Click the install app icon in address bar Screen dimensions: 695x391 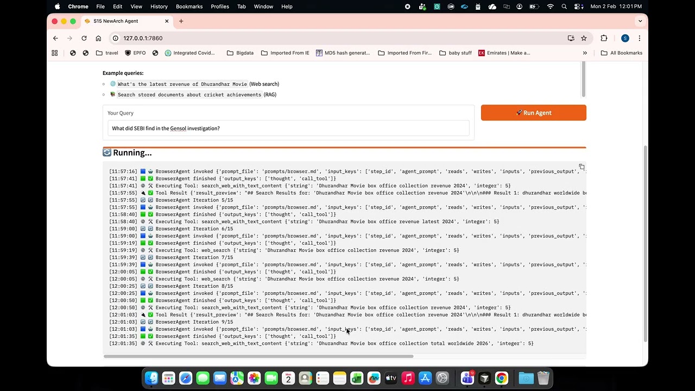click(571, 38)
